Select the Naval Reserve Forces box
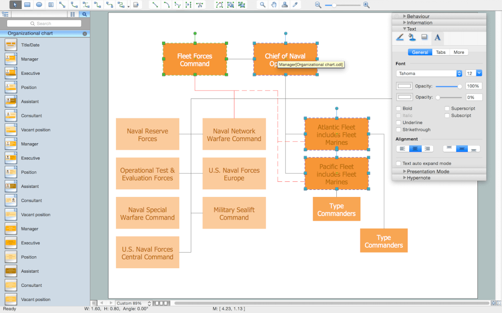 pyautogui.click(x=147, y=134)
